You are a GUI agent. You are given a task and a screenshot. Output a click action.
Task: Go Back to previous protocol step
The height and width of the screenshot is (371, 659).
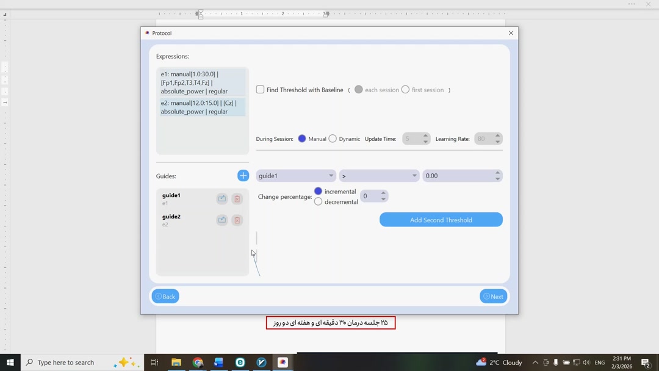point(165,296)
